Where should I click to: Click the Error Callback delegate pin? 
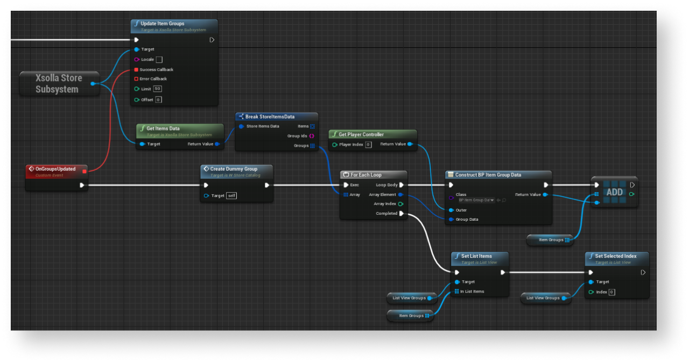click(x=136, y=79)
